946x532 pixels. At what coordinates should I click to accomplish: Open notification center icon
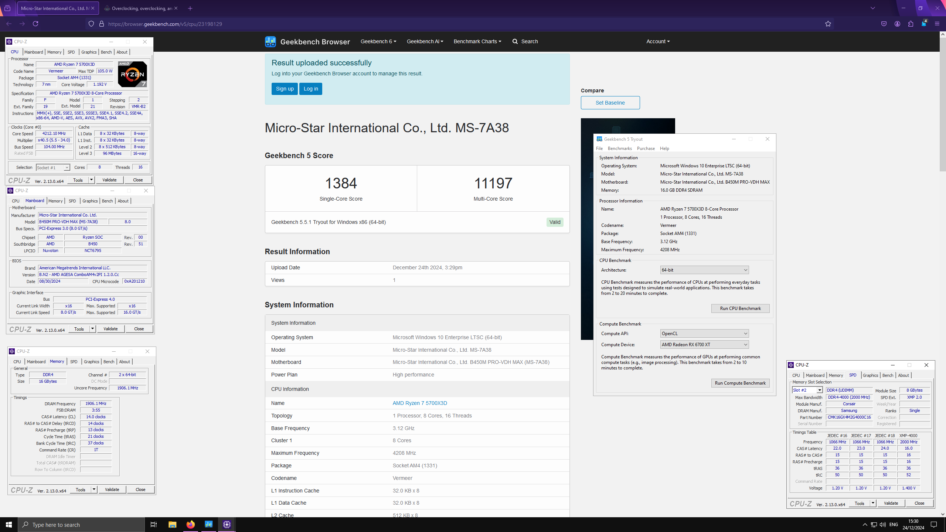(934, 525)
